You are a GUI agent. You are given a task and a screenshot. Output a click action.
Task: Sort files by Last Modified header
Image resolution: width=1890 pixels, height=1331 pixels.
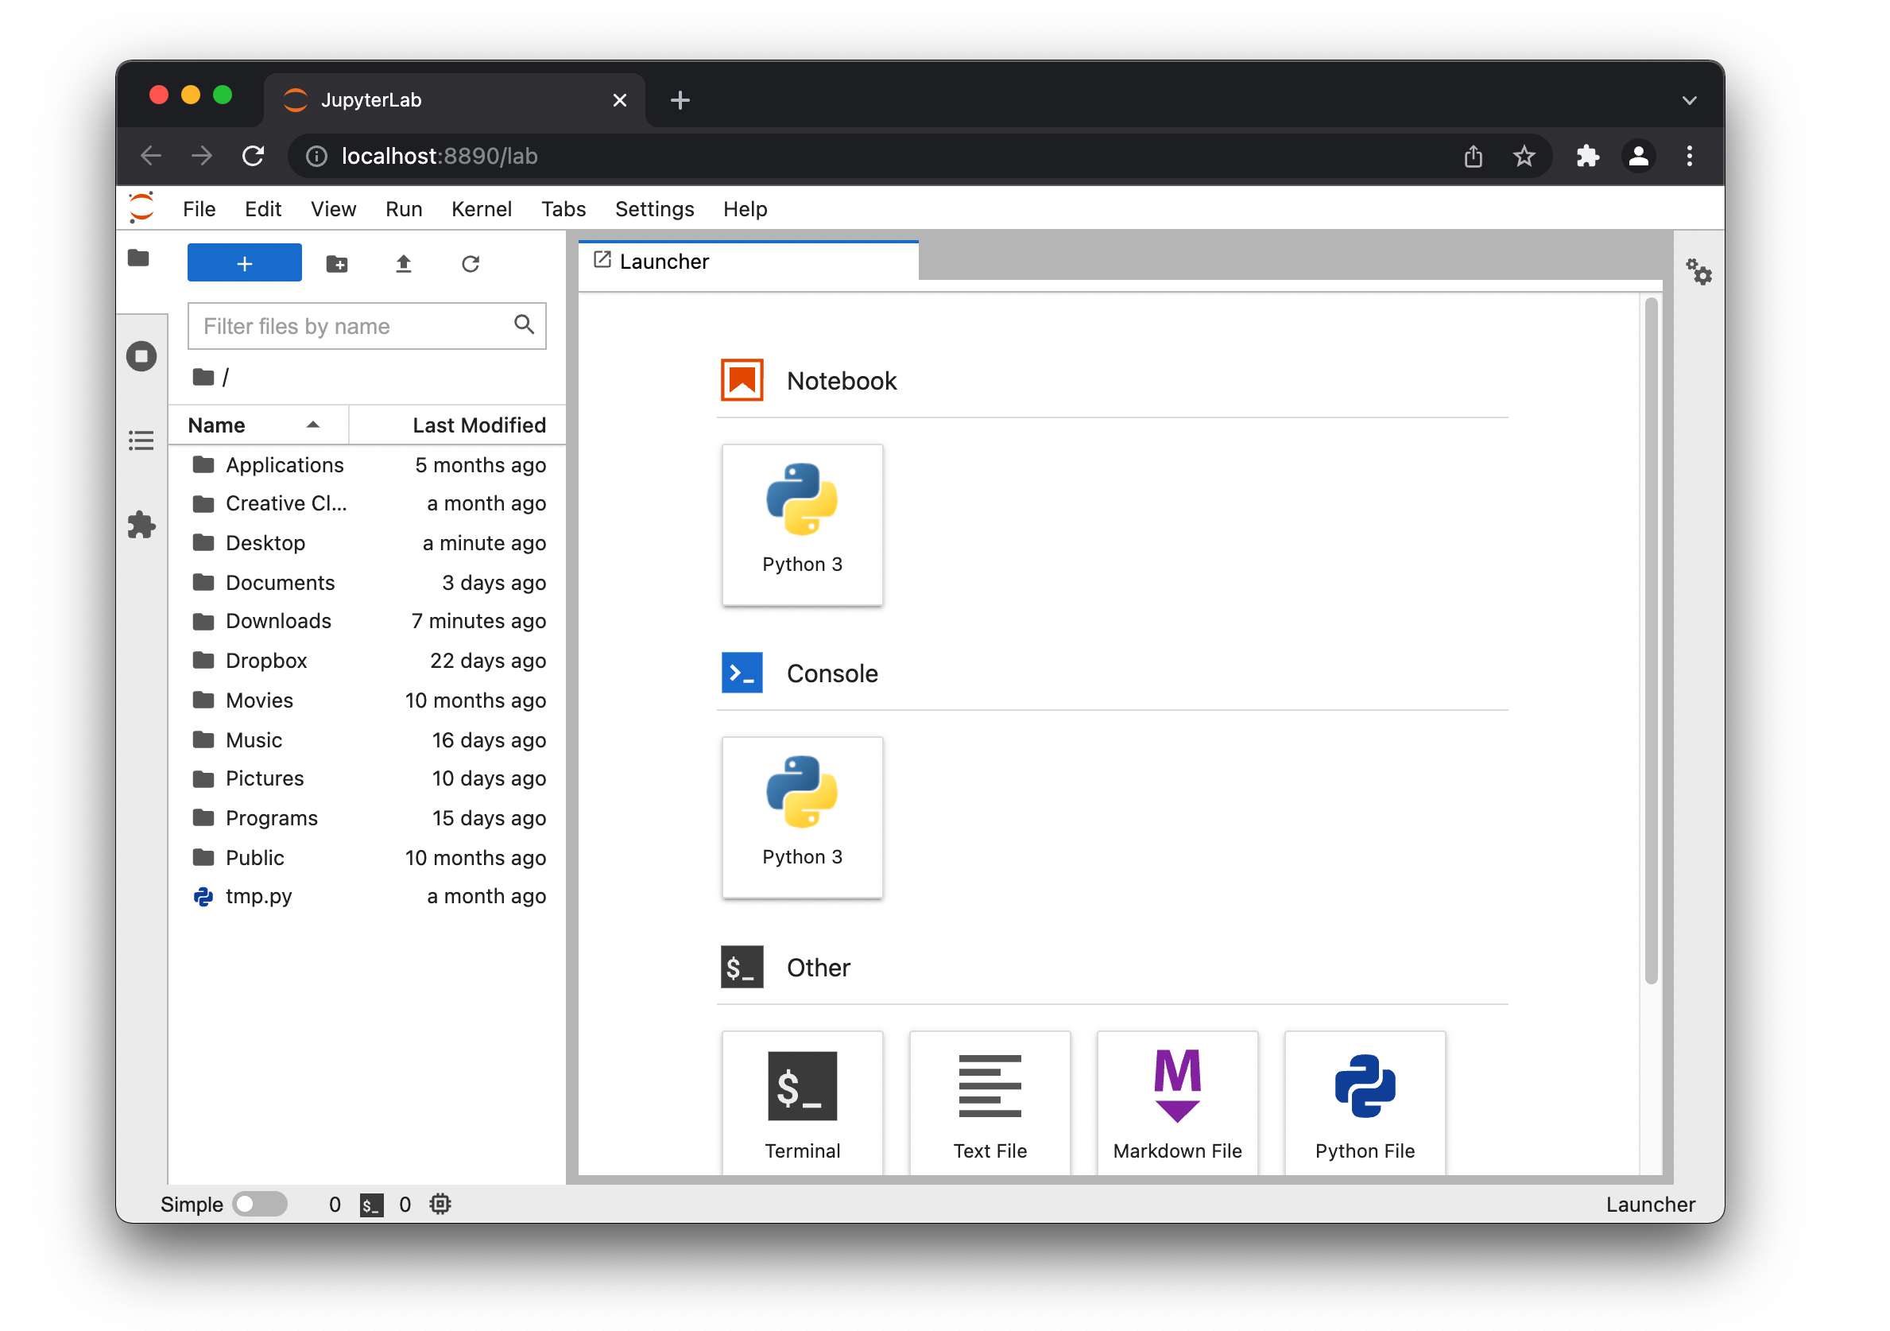(459, 425)
